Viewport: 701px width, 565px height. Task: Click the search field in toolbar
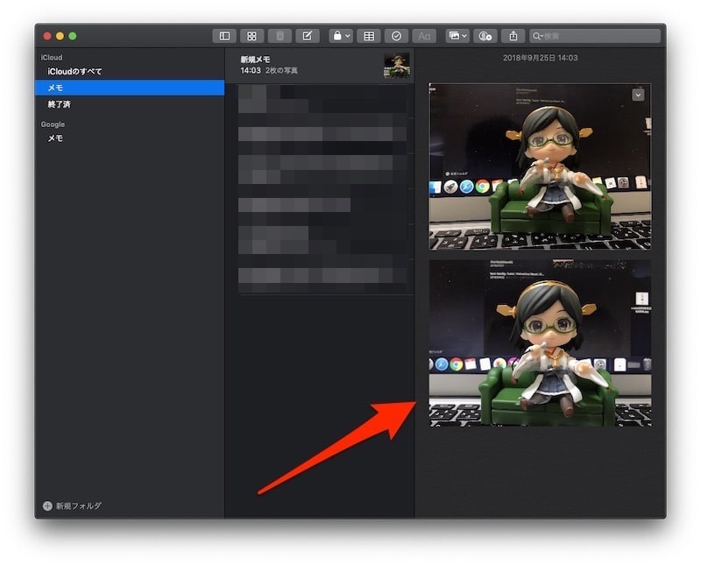click(596, 36)
